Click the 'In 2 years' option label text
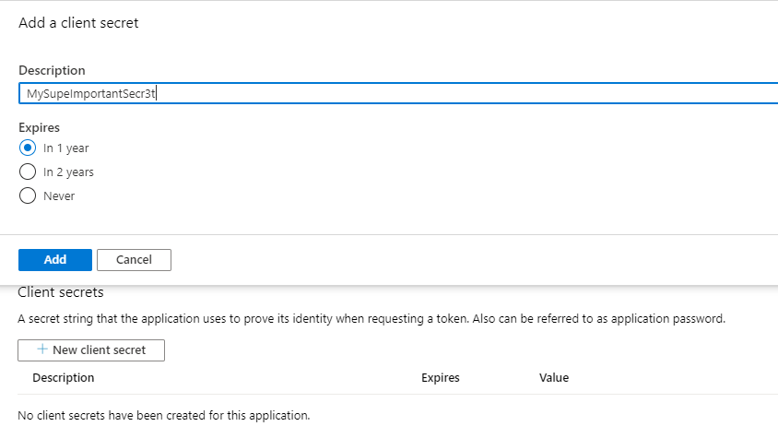Image resolution: width=778 pixels, height=438 pixels. pyautogui.click(x=68, y=172)
